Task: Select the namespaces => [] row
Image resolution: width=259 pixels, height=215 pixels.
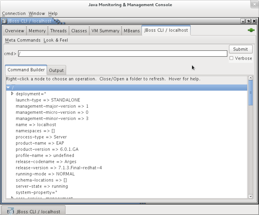Action: point(35,131)
